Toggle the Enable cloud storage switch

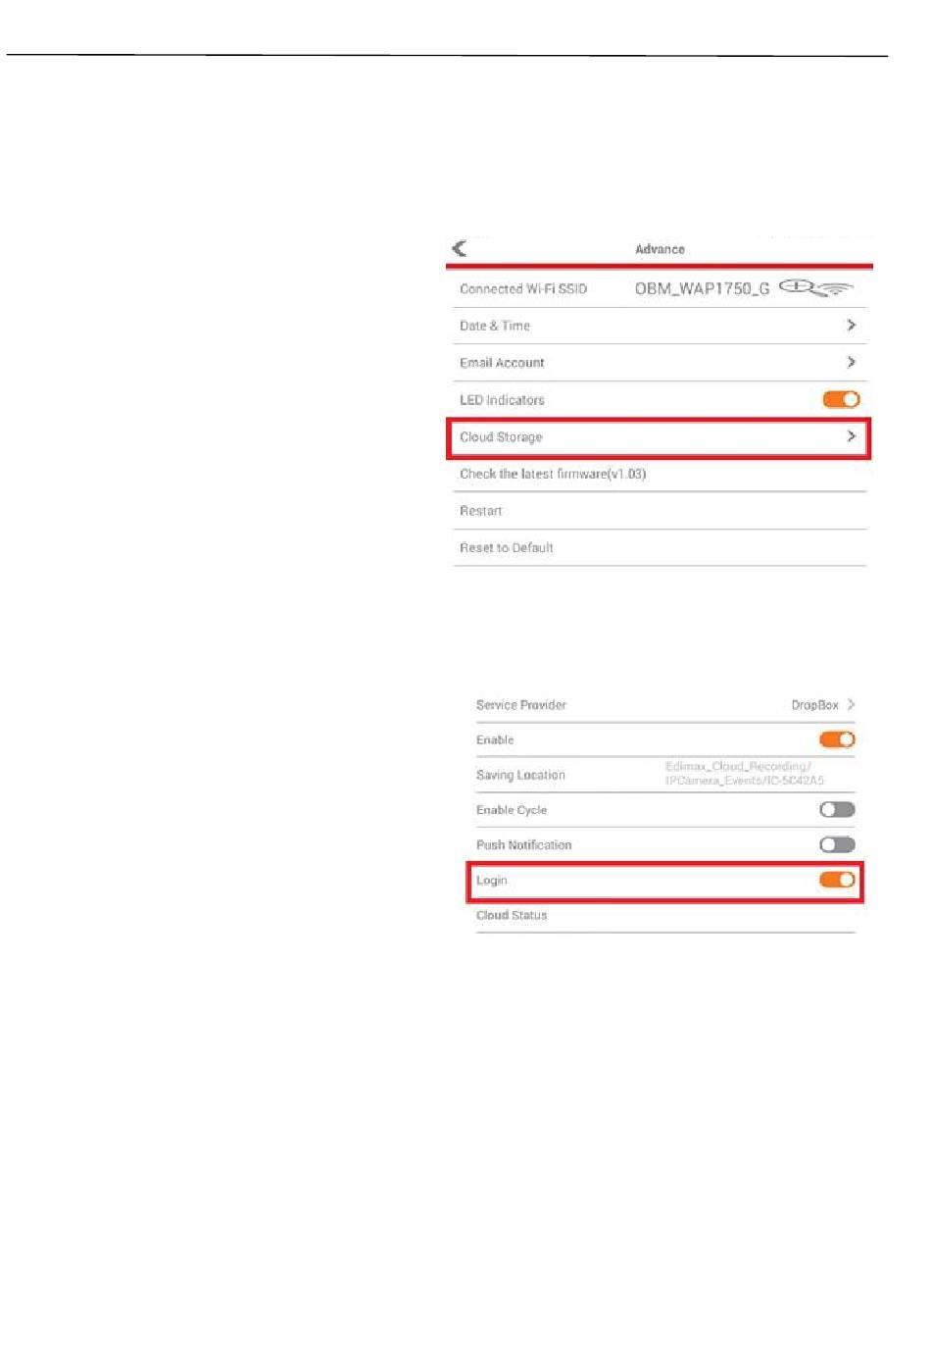(x=837, y=739)
